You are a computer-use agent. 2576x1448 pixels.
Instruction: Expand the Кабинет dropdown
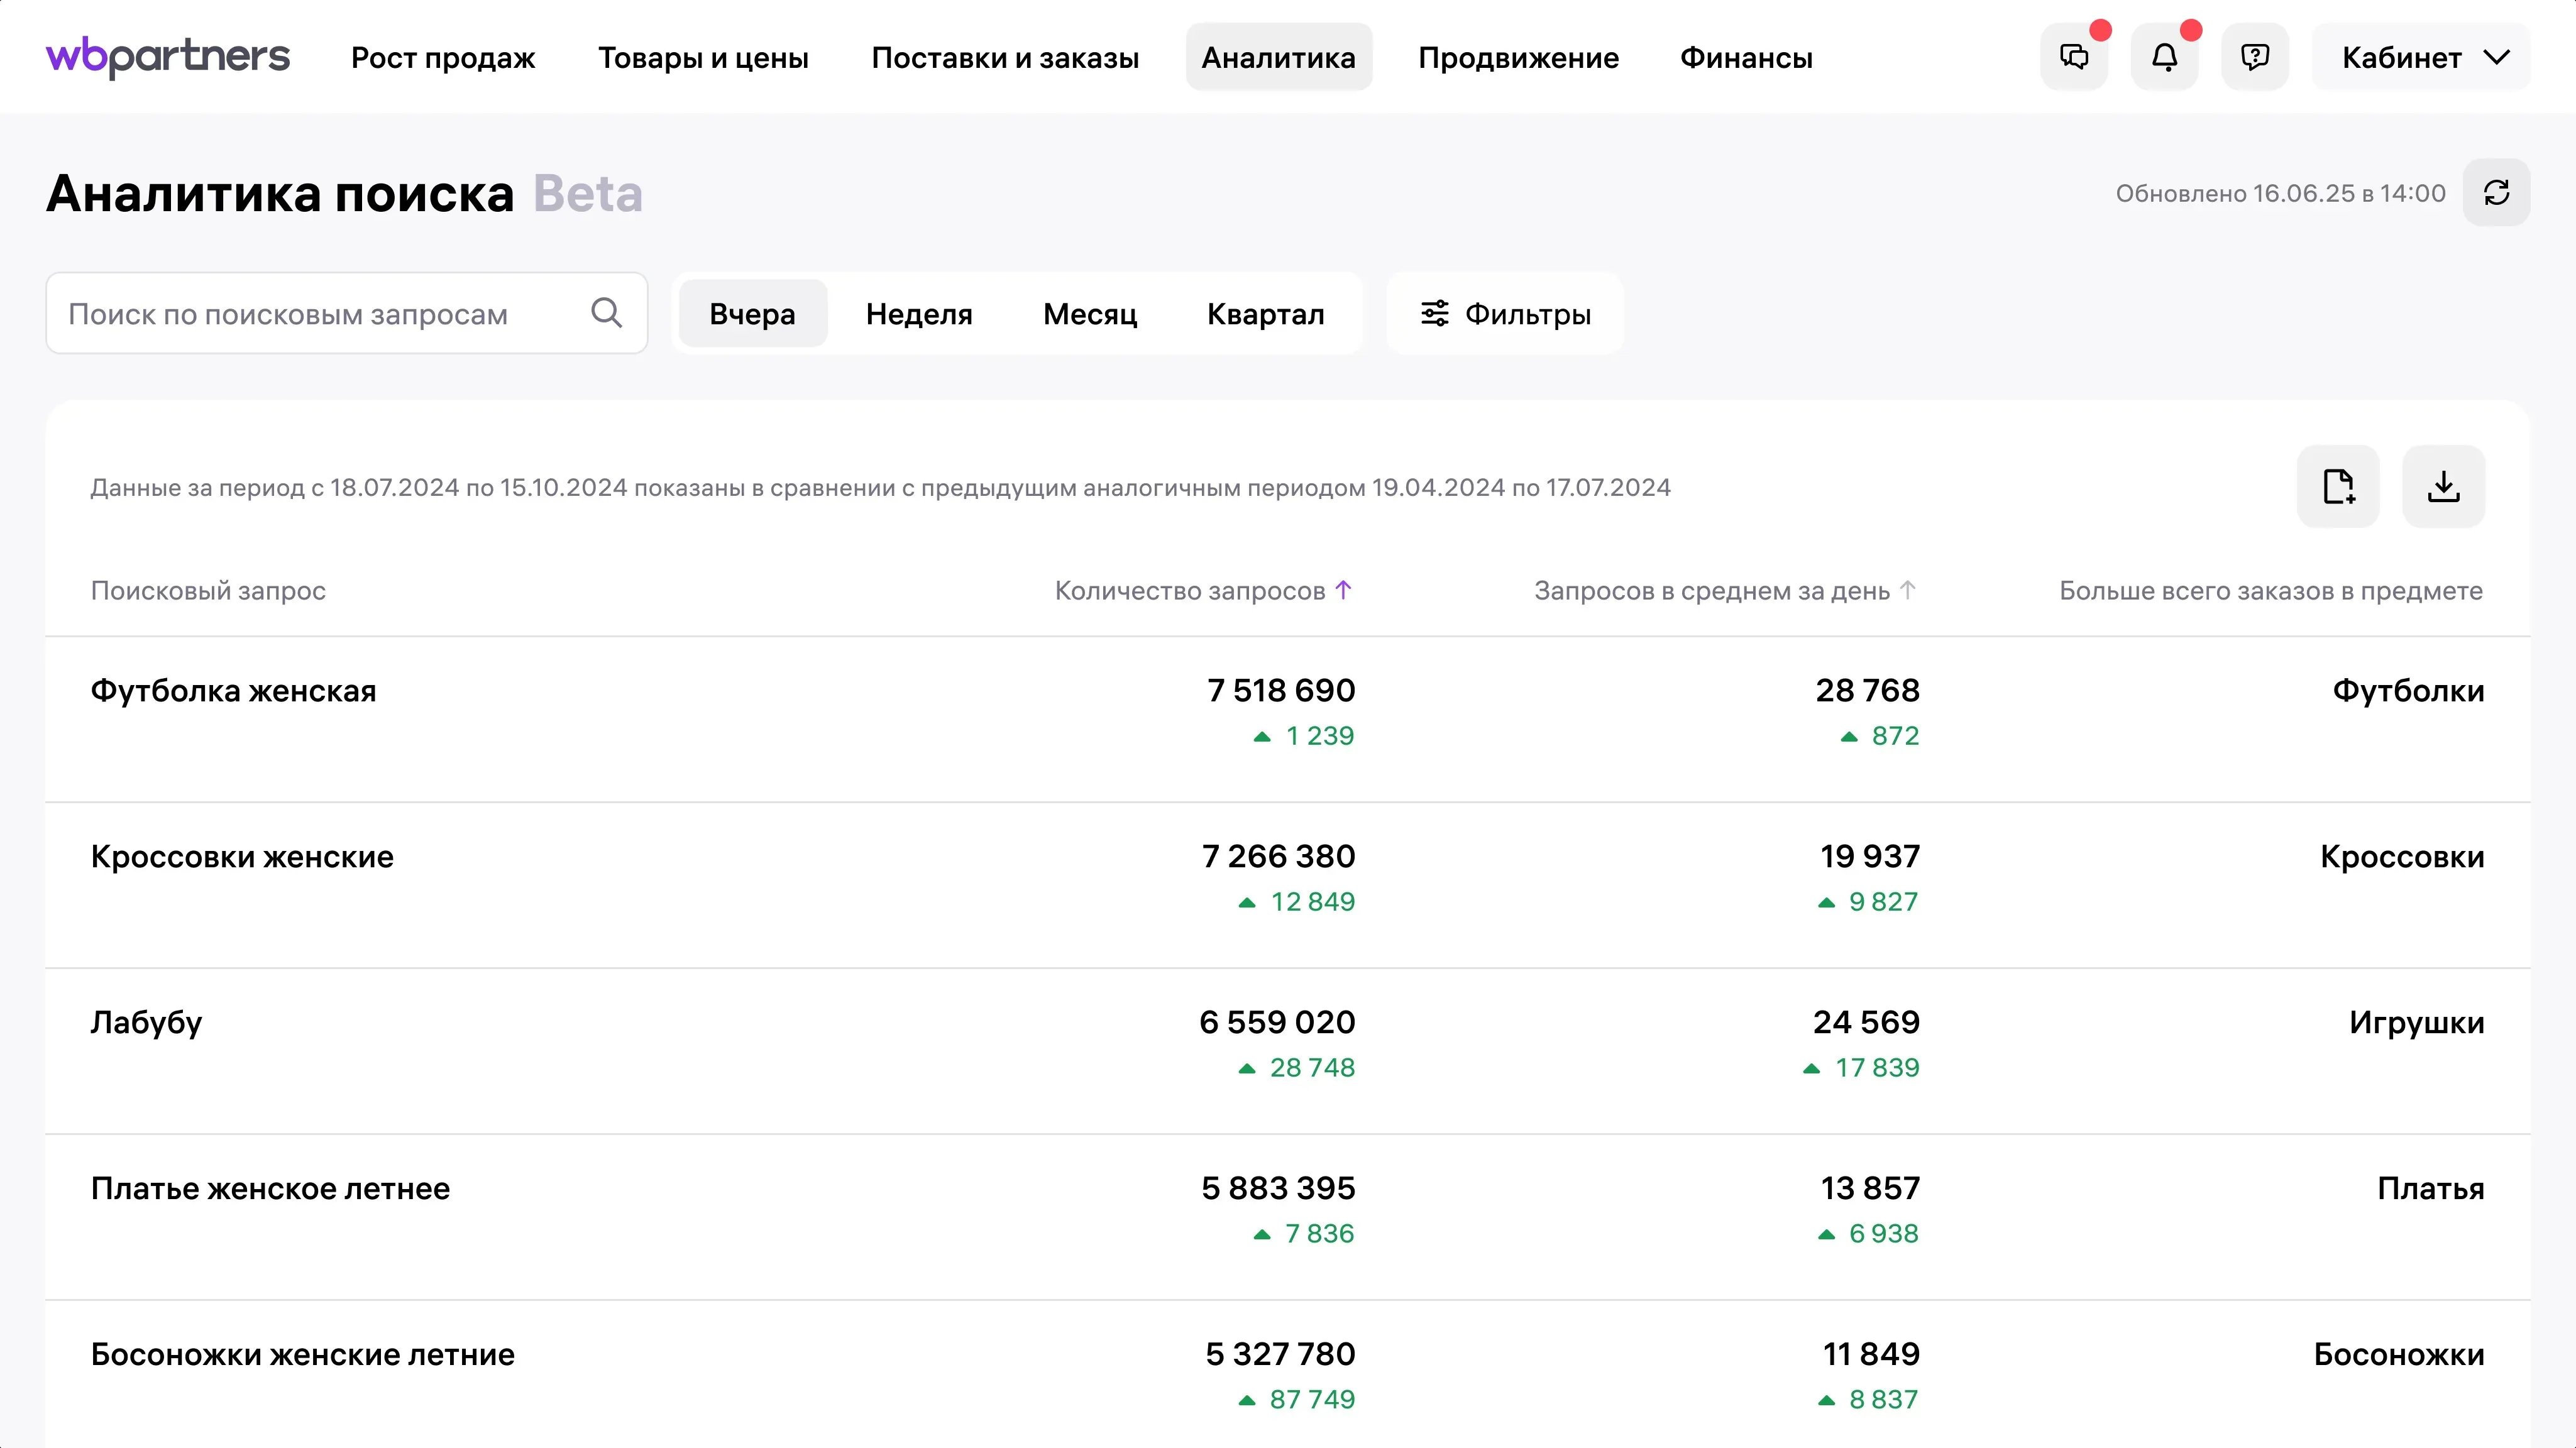[2421, 57]
